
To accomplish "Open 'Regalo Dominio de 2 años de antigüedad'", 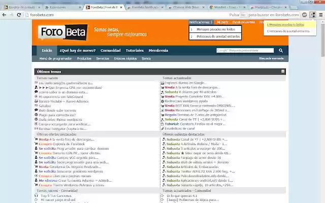I will coord(196,115).
